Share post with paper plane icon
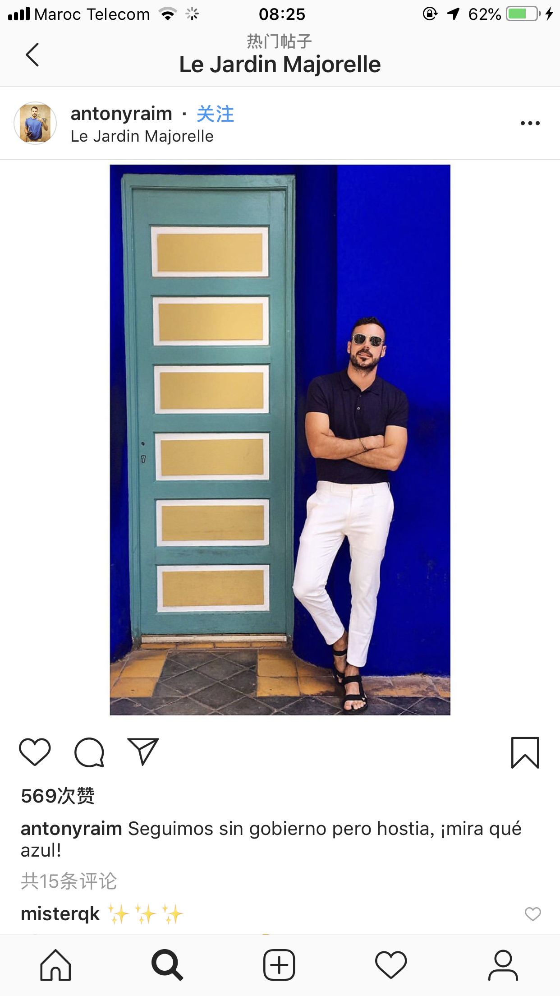The width and height of the screenshot is (560, 996). click(x=143, y=752)
